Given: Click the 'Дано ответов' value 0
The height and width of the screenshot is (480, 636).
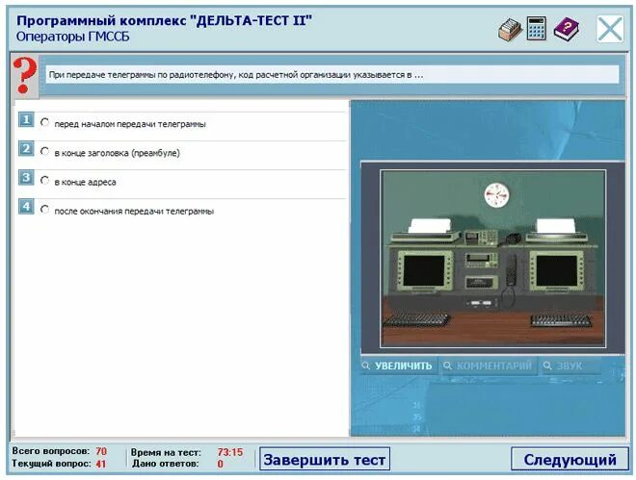Looking at the screenshot, I should [221, 464].
